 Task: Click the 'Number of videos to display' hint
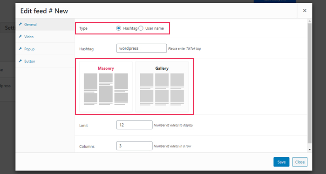click(173, 125)
